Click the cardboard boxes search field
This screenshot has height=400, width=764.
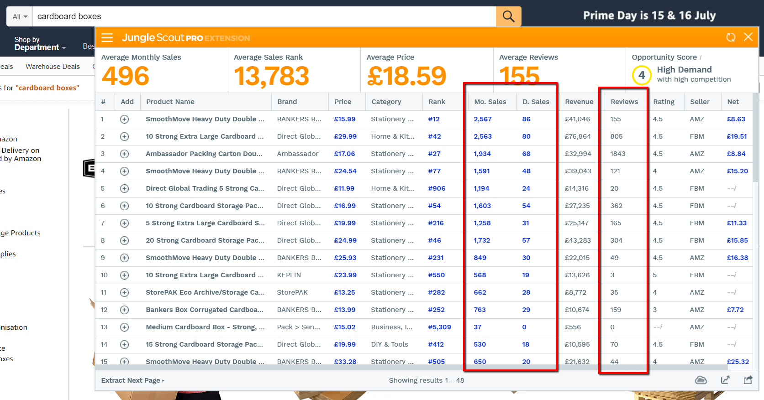coord(264,16)
